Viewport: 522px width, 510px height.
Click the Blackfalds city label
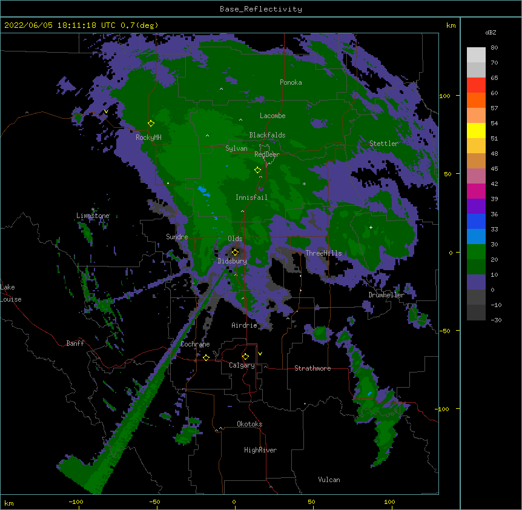tap(267, 135)
